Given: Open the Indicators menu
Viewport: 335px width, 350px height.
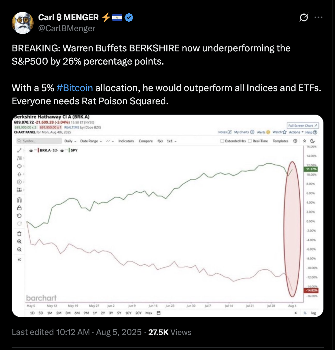Looking at the screenshot, I should [x=126, y=141].
